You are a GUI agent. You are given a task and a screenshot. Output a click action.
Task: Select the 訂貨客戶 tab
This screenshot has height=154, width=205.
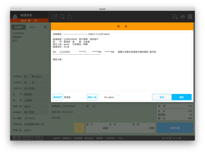coord(18,27)
